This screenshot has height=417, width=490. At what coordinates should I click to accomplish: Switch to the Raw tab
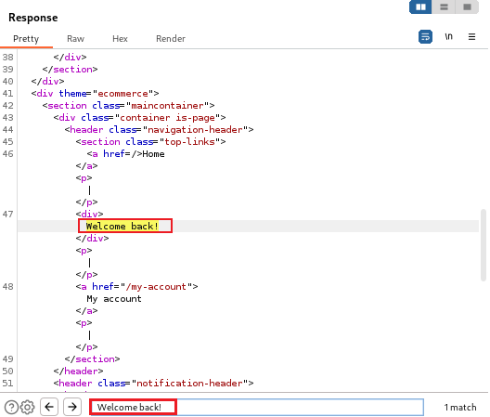[x=75, y=39]
